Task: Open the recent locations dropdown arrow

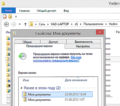Action: [20, 24]
